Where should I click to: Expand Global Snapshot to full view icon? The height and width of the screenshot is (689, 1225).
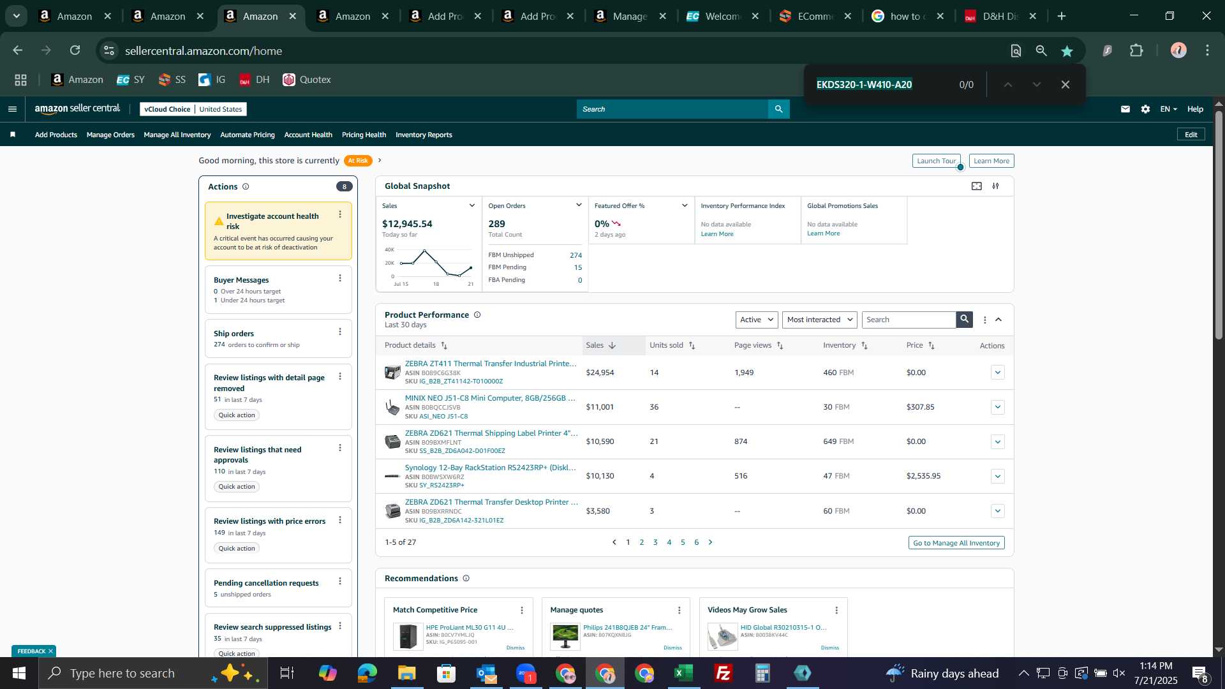[977, 186]
